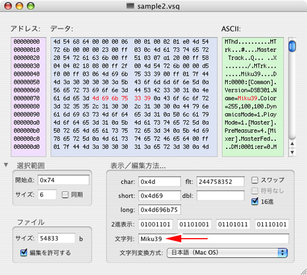
Task: Click the dropdown arrows for 日本語 (Mac OS)
Action: tap(282, 253)
